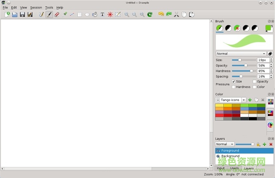
Task: Switch to the Users tab
Action: 234,168
